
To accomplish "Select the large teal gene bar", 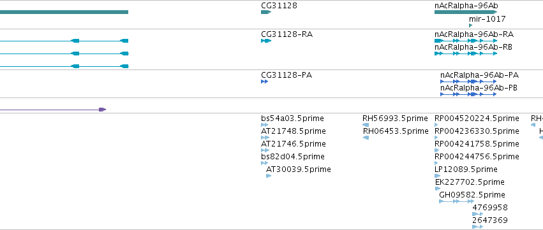I will pos(64,12).
